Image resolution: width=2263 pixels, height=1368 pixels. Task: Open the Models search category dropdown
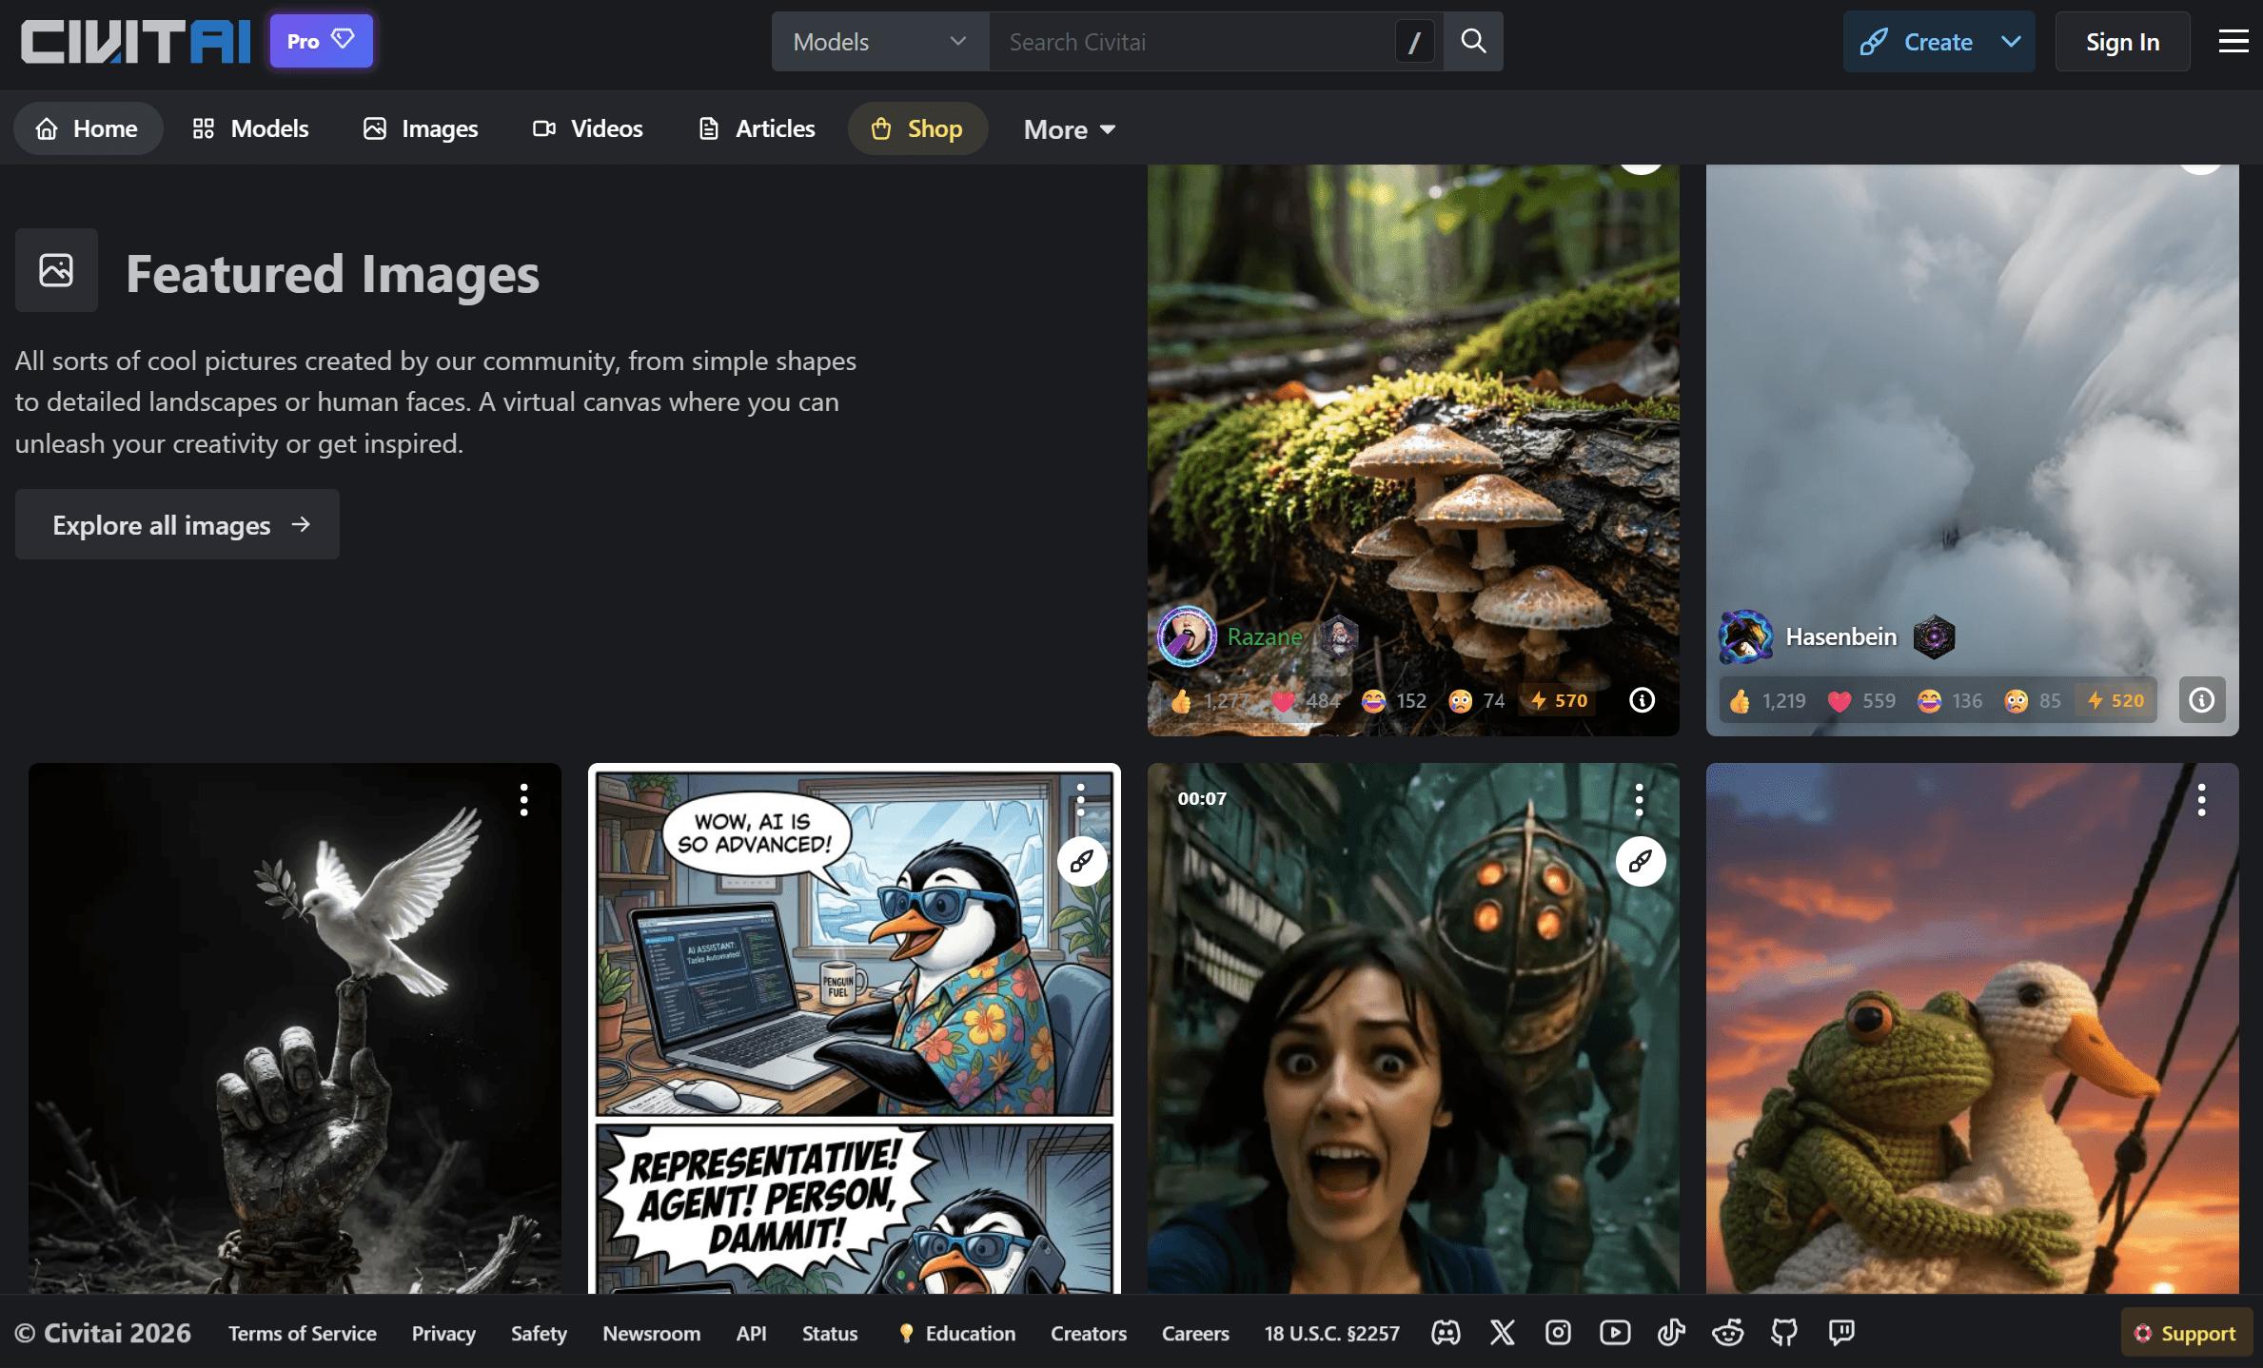pos(879,42)
